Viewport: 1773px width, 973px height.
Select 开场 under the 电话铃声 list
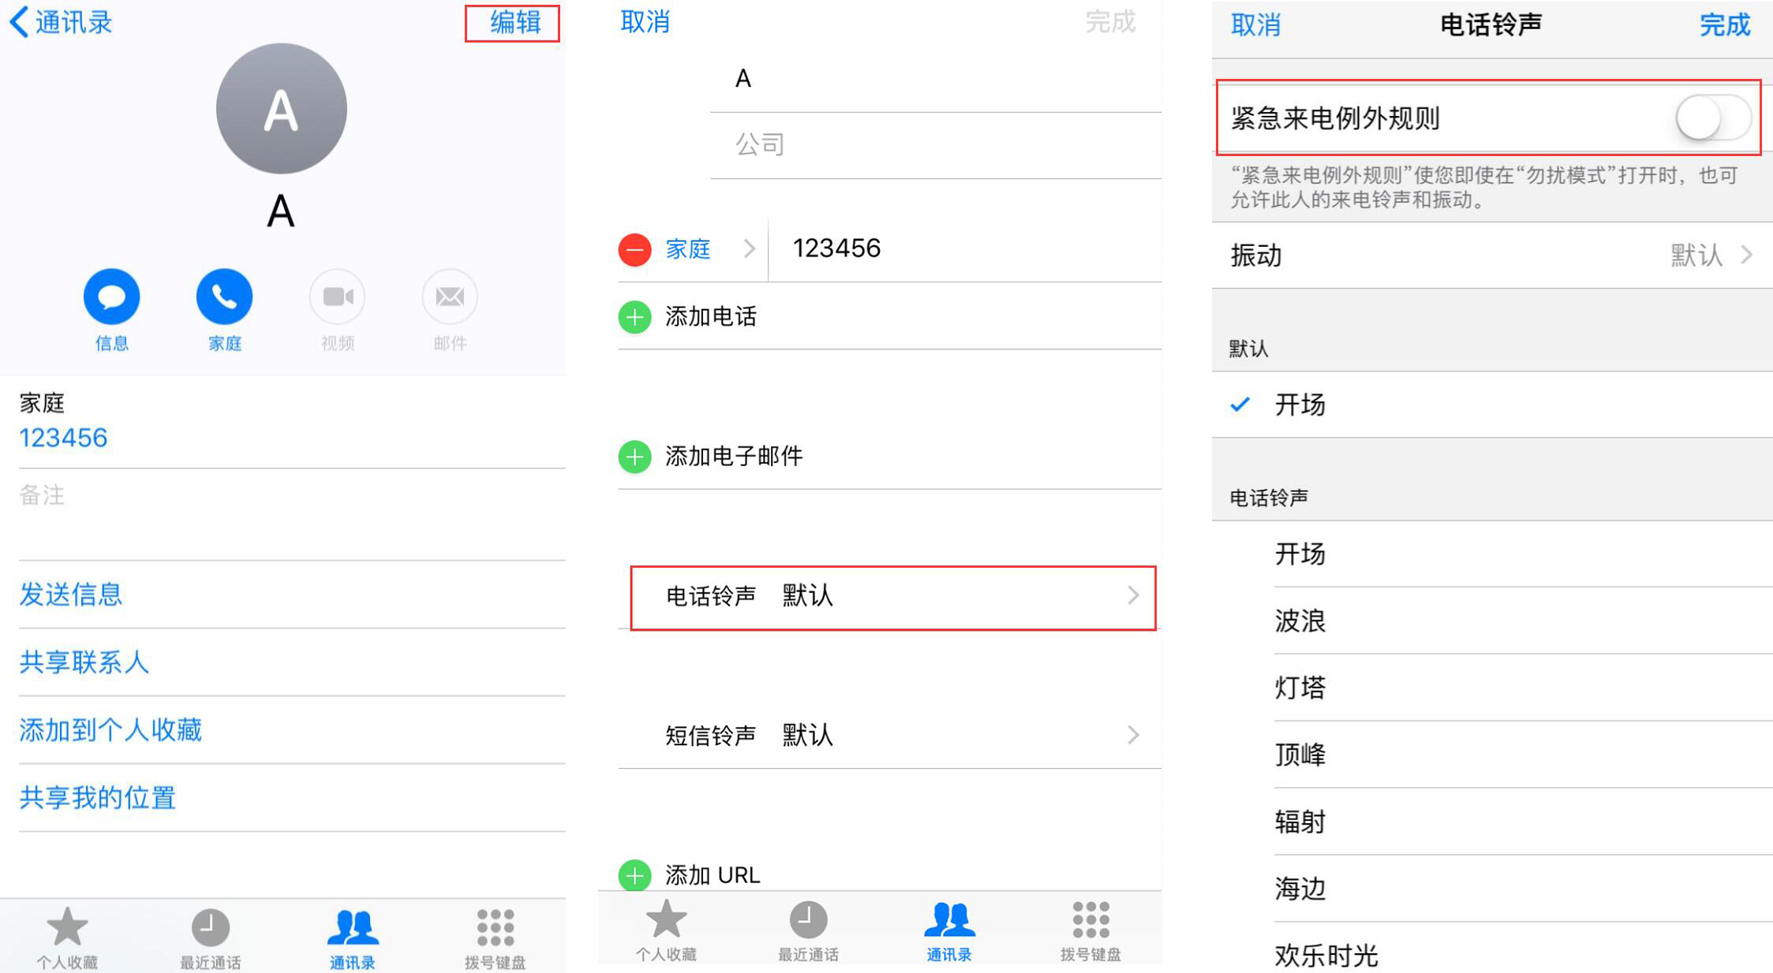[1492, 554]
